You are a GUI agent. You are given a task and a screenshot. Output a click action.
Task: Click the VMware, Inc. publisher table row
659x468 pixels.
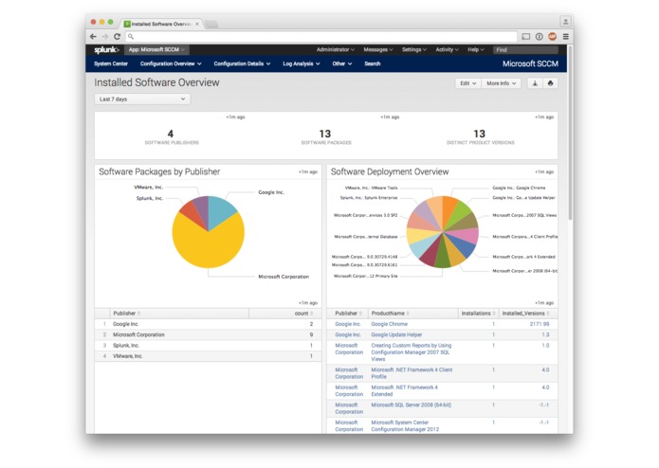click(x=208, y=356)
